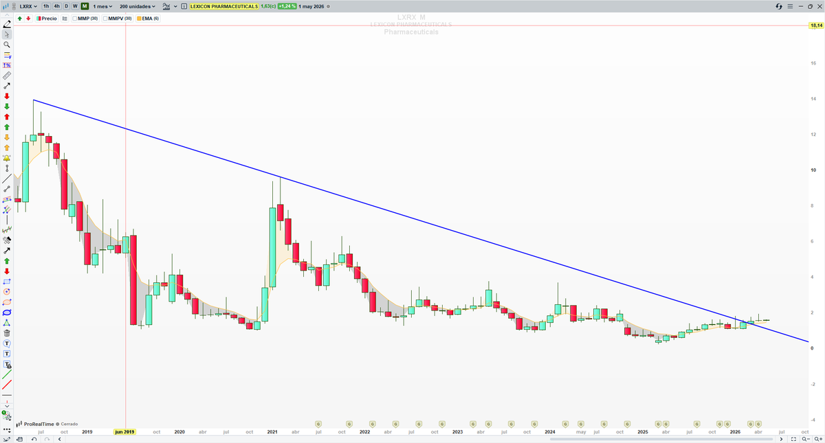Click the undo arrow at bottom left

coord(34,439)
